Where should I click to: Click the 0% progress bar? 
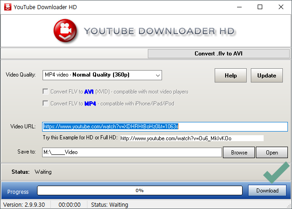click(140, 191)
